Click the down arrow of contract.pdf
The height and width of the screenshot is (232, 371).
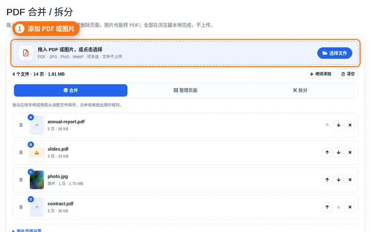tap(339, 207)
